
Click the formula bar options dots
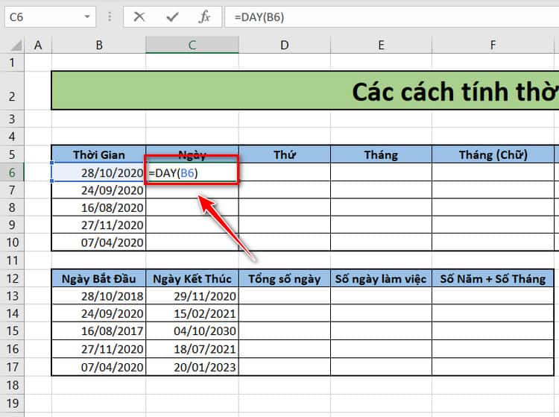click(x=110, y=16)
